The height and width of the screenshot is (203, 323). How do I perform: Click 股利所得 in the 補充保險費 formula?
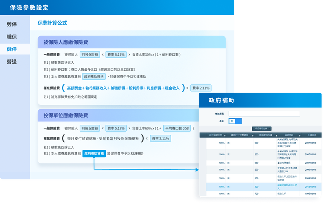coord(136,88)
